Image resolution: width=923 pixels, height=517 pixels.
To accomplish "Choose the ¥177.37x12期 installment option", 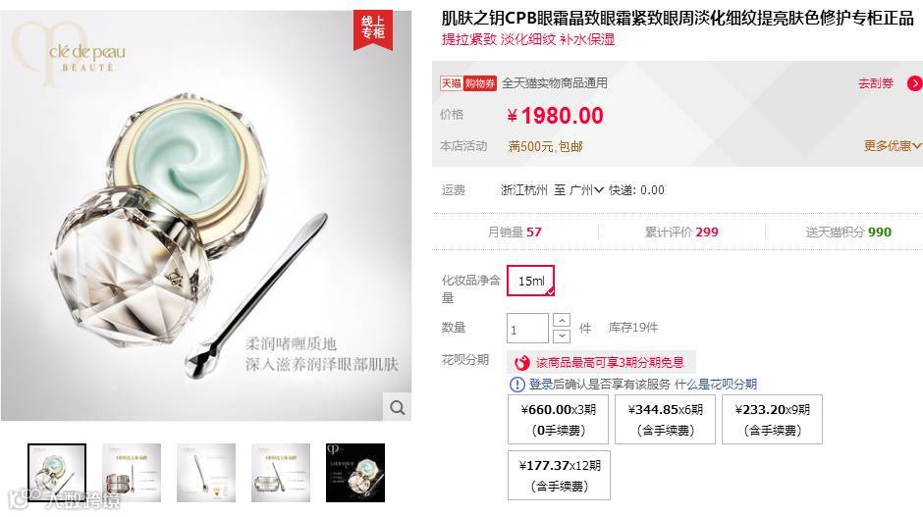I will click(x=560, y=475).
